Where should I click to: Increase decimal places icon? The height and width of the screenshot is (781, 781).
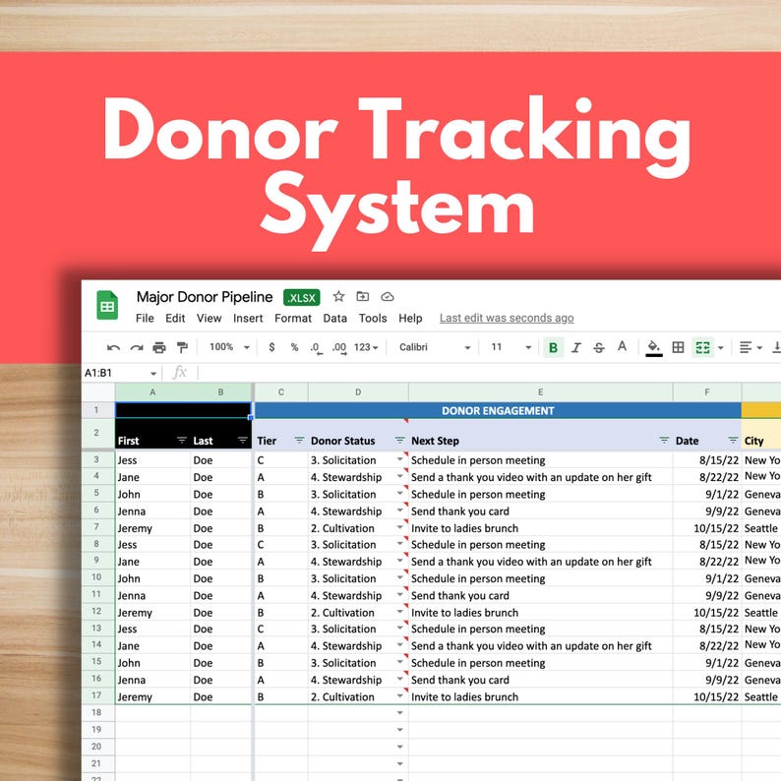pos(339,347)
